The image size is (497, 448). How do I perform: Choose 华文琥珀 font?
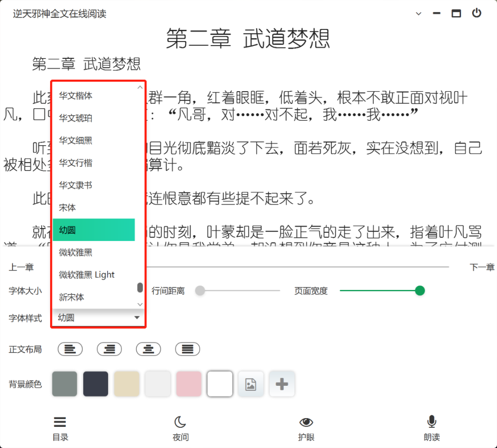(x=94, y=118)
